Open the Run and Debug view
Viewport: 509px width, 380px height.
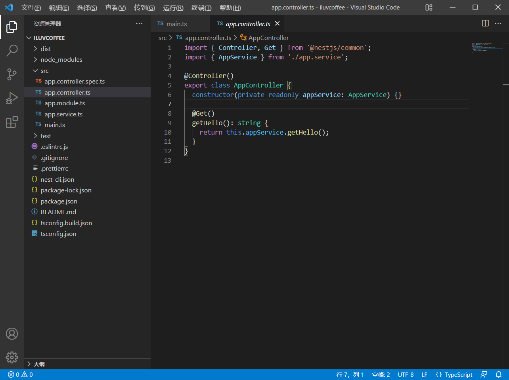tap(12, 98)
